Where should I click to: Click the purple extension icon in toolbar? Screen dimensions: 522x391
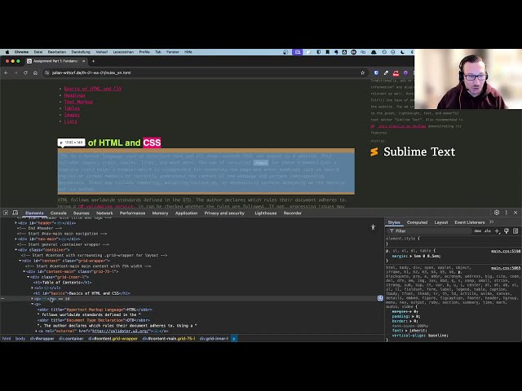click(405, 72)
